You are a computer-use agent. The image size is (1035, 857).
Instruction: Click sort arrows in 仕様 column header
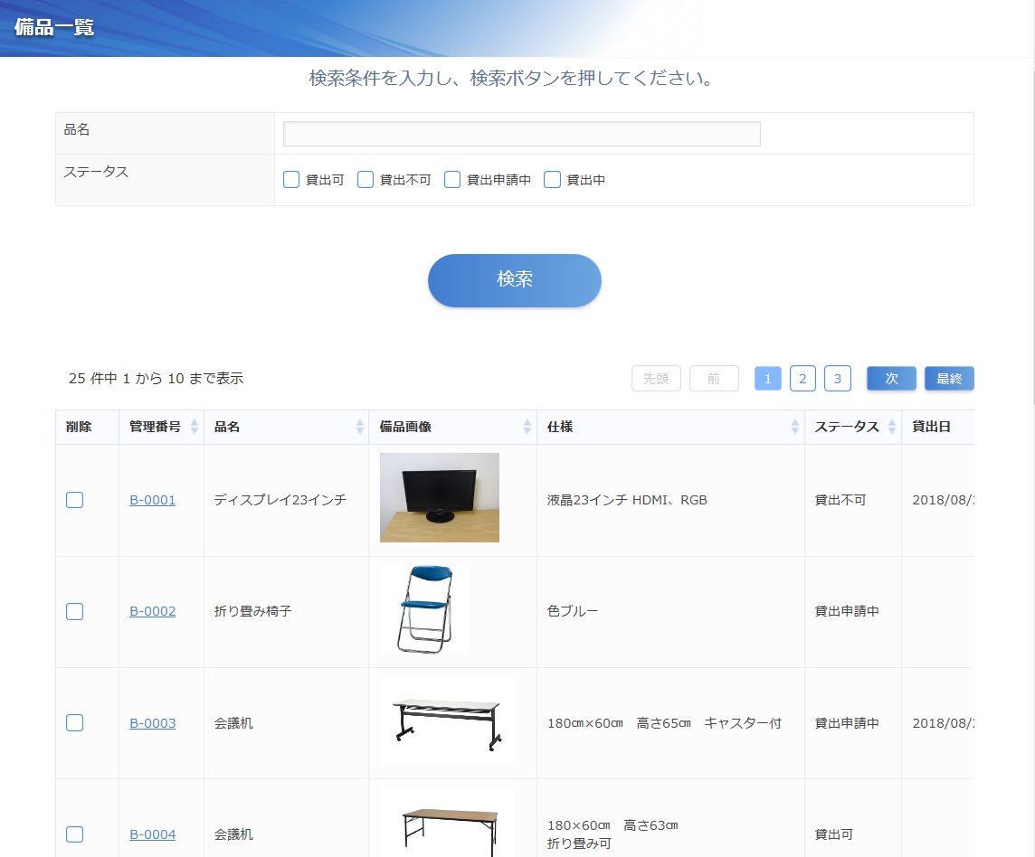click(795, 427)
